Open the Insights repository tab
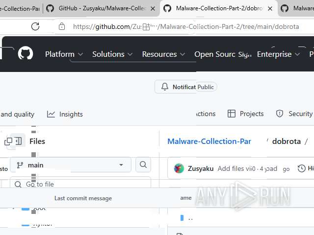The height and width of the screenshot is (235, 314). [65, 114]
